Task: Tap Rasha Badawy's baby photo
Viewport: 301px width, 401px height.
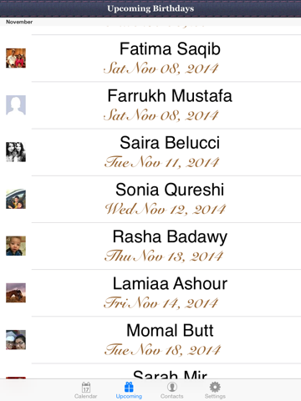Action: pyautogui.click(x=16, y=246)
